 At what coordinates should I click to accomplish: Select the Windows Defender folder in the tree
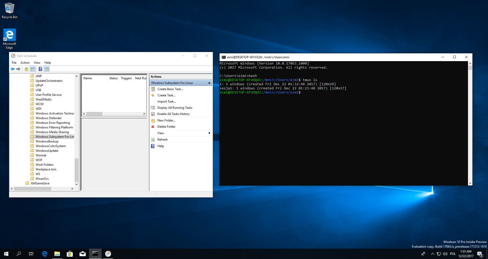coord(49,118)
